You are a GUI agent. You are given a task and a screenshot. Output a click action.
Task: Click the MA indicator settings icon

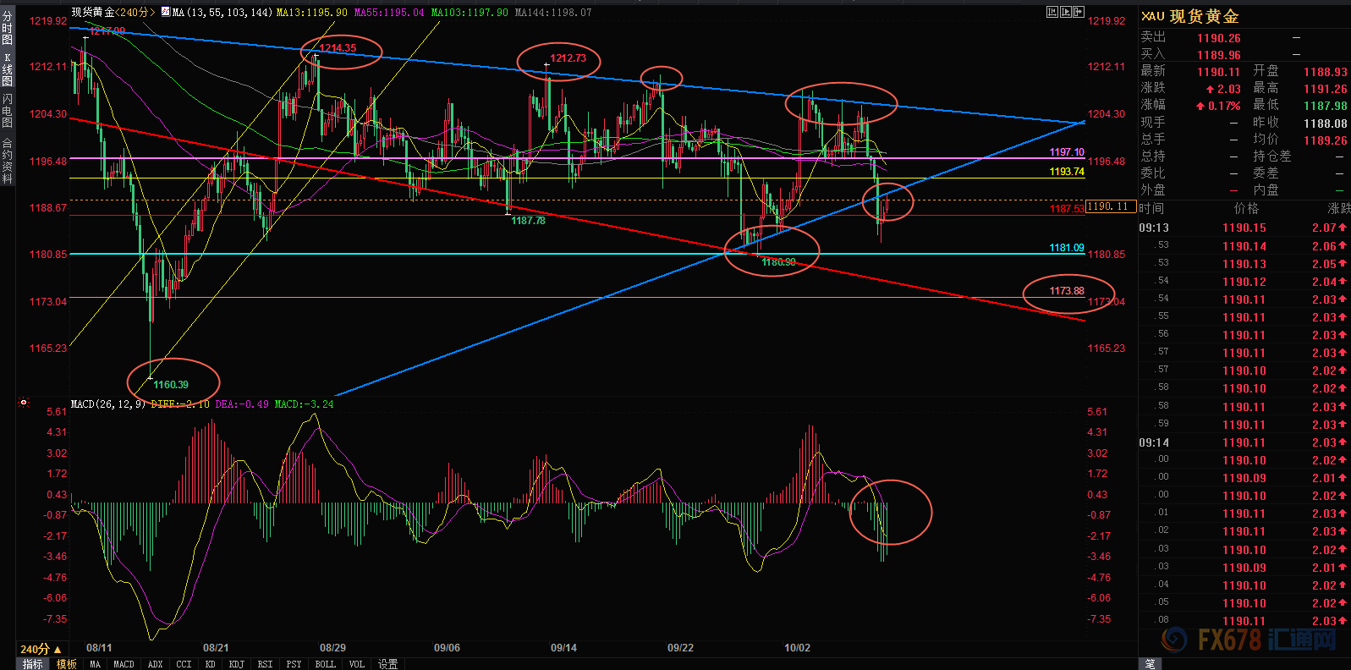(x=165, y=12)
